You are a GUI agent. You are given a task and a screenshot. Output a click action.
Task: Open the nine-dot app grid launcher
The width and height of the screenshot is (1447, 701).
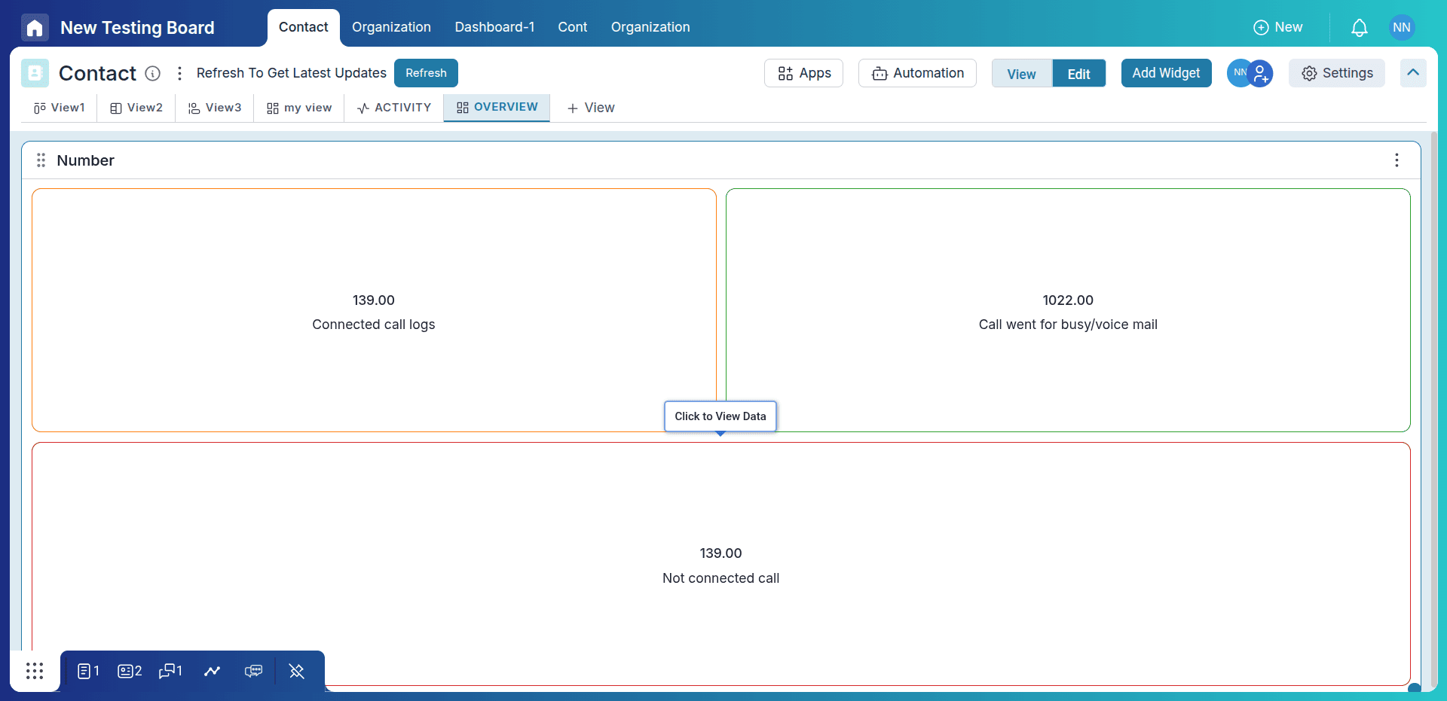tap(35, 671)
